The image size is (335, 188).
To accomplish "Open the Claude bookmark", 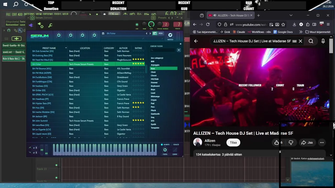I will [x=238, y=32].
